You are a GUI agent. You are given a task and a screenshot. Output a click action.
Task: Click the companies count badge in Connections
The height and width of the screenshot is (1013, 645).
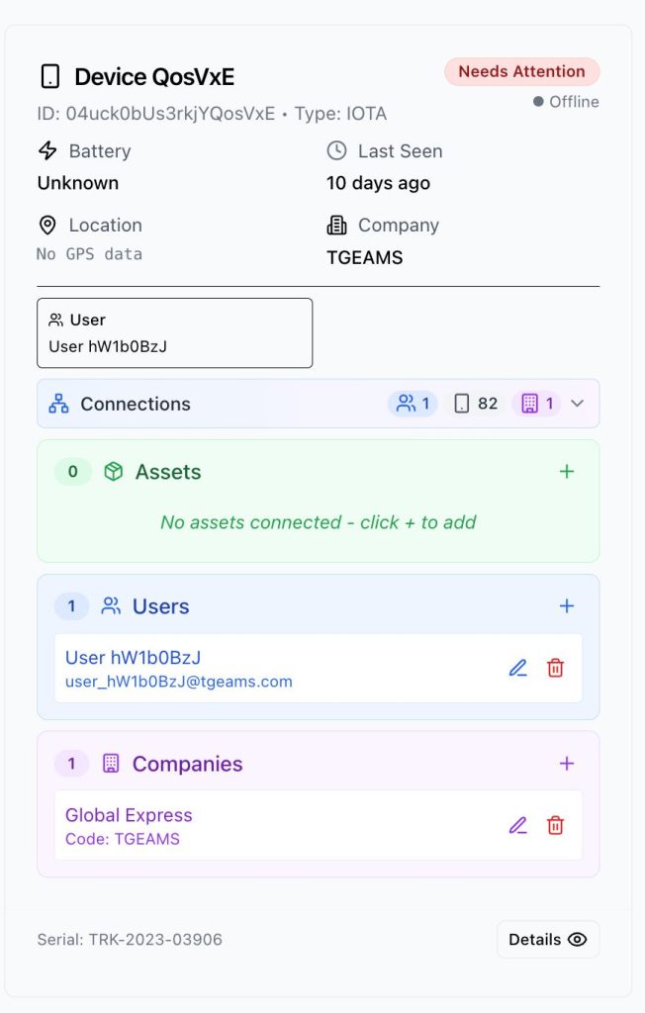click(x=536, y=404)
